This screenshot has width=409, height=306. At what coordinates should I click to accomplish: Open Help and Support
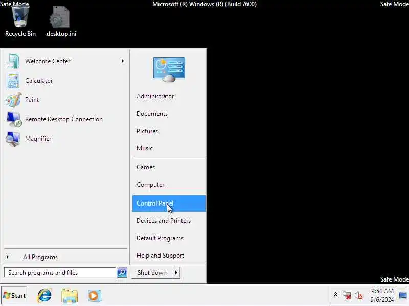(x=169, y=256)
